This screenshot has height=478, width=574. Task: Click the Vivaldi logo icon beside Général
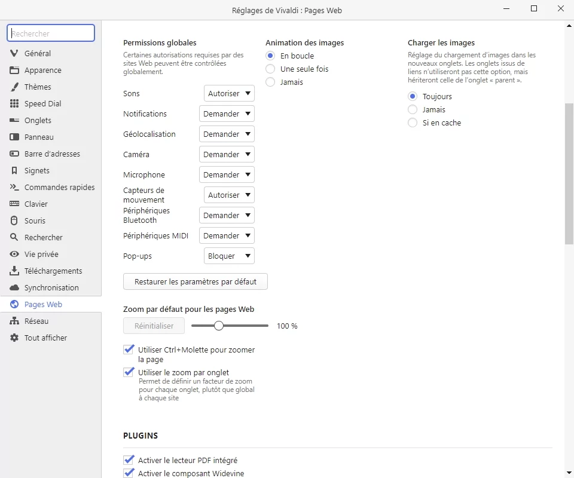pos(14,53)
